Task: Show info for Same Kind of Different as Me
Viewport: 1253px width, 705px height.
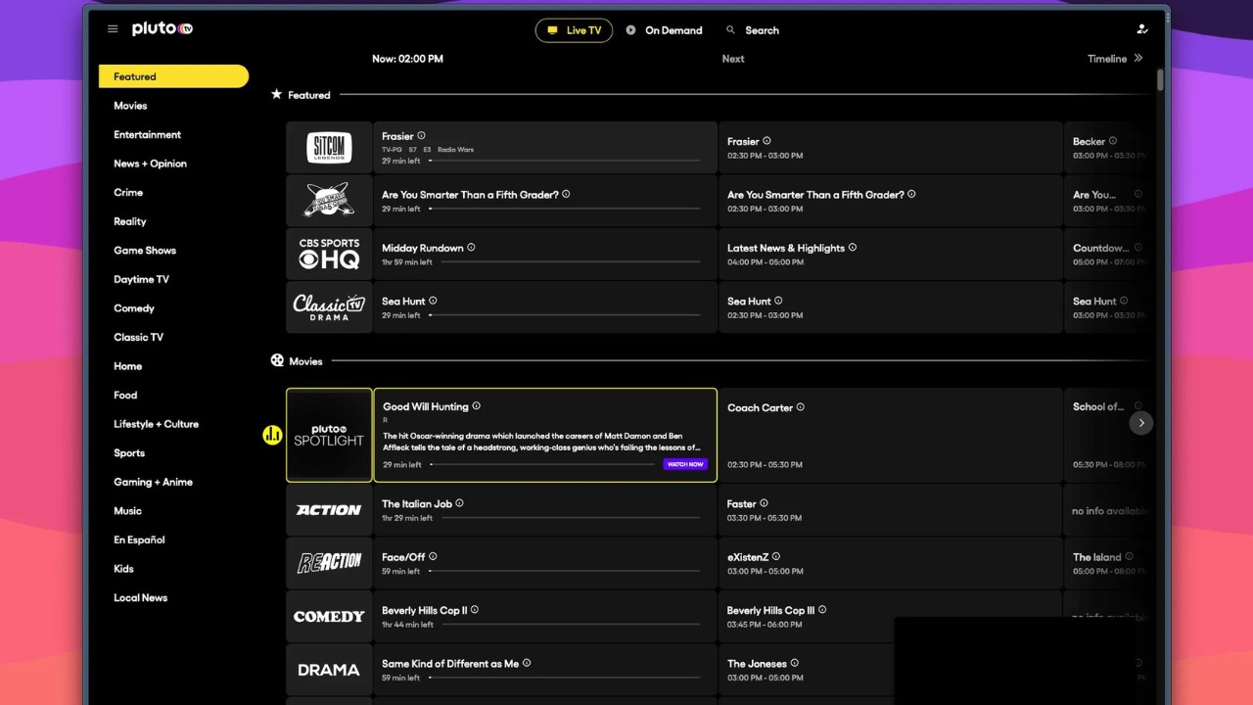Action: 527,663
